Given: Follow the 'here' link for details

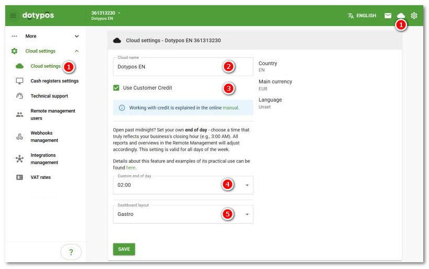Looking at the screenshot, I should 131,167.
